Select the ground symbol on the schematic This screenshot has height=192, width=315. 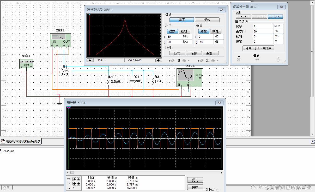(59, 104)
